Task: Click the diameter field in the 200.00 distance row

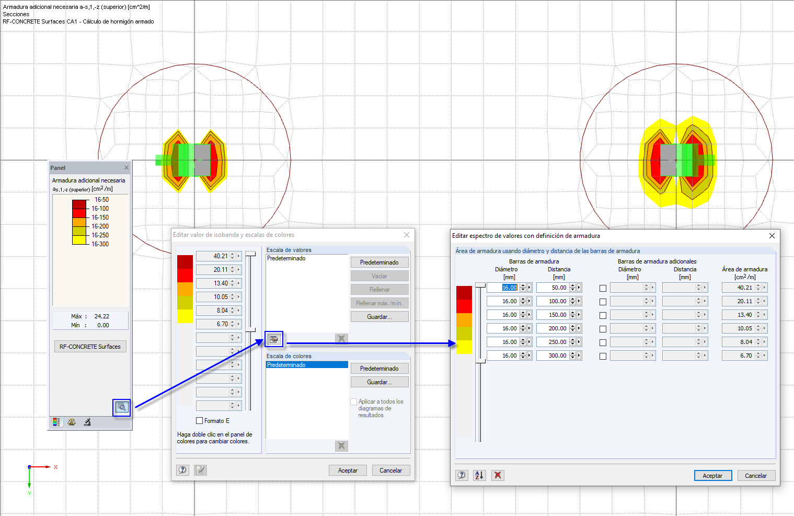Action: (503, 328)
